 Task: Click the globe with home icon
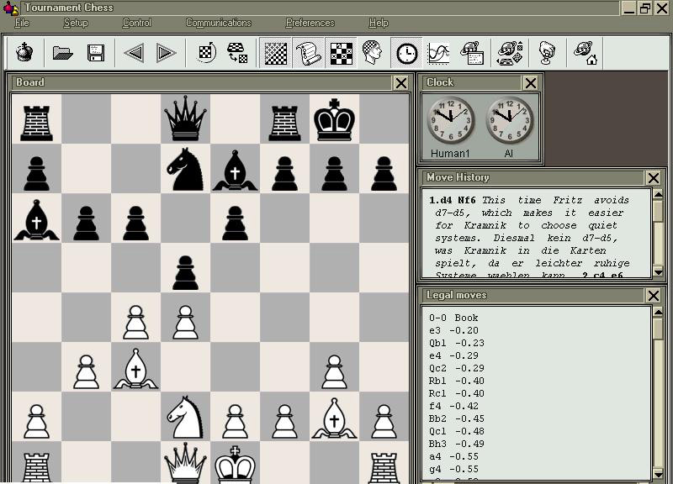click(x=586, y=53)
